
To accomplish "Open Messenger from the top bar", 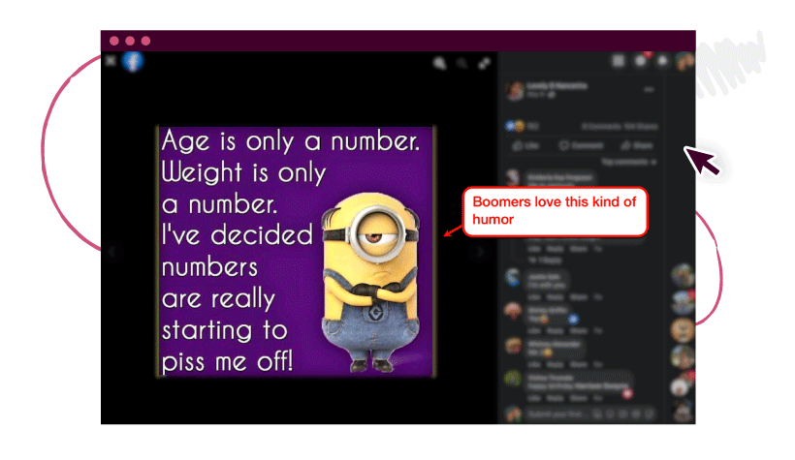I will pos(641,61).
